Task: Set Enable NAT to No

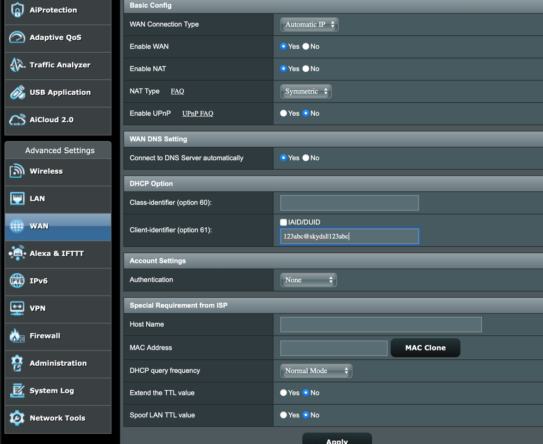Action: [x=306, y=69]
